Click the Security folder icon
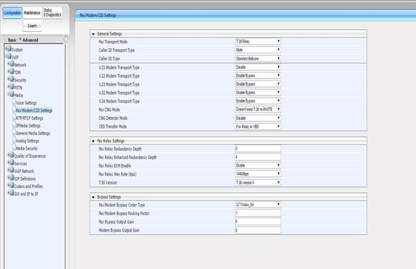 [x=12, y=80]
